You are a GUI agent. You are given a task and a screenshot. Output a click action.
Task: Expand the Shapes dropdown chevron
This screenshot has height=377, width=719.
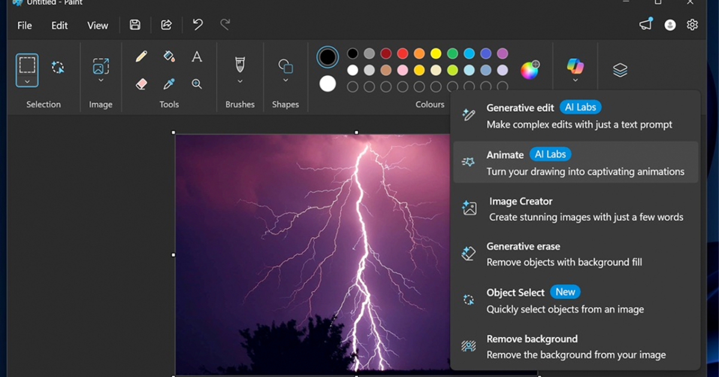[285, 80]
